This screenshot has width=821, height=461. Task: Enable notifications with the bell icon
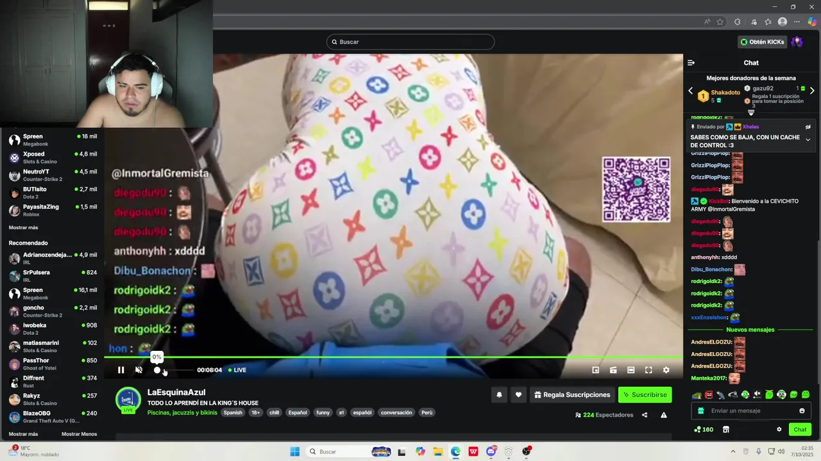point(499,395)
